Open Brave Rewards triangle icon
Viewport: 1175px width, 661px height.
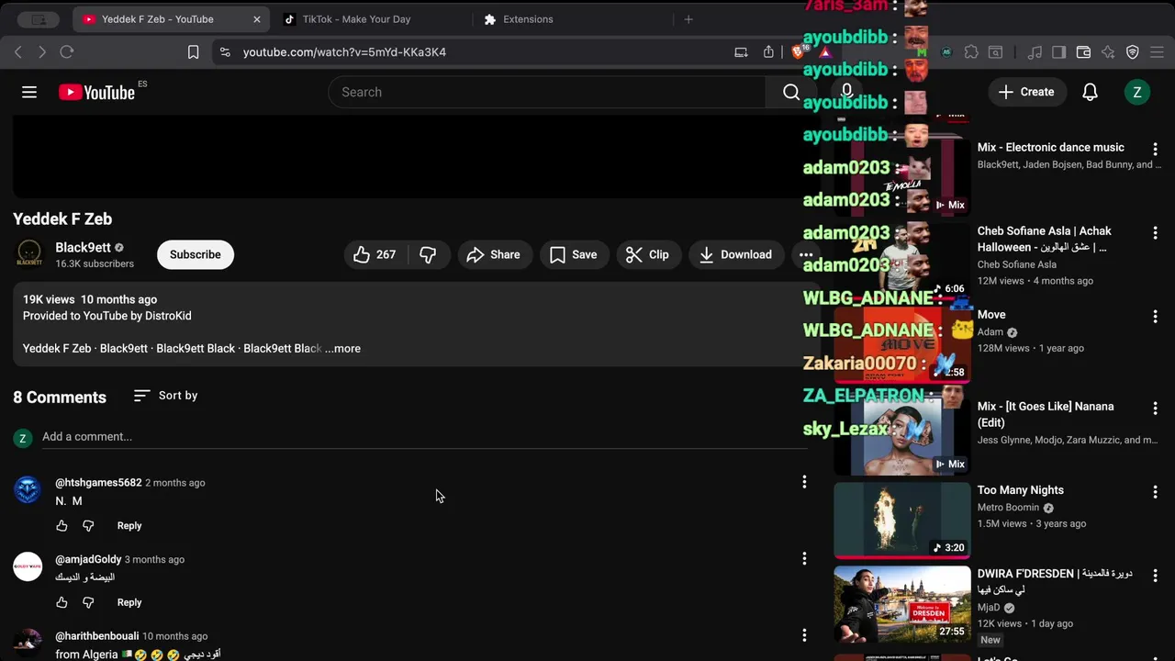[x=825, y=52]
